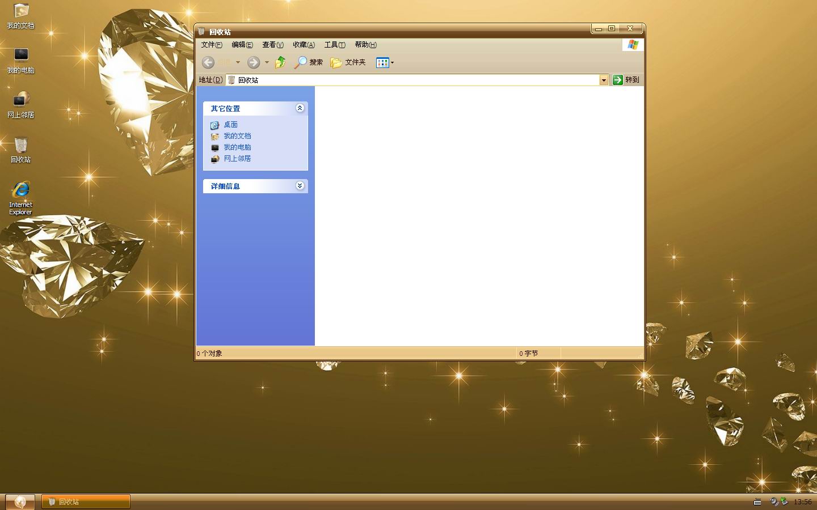Click the speaker volume tray icon
The height and width of the screenshot is (510, 817).
tap(774, 502)
